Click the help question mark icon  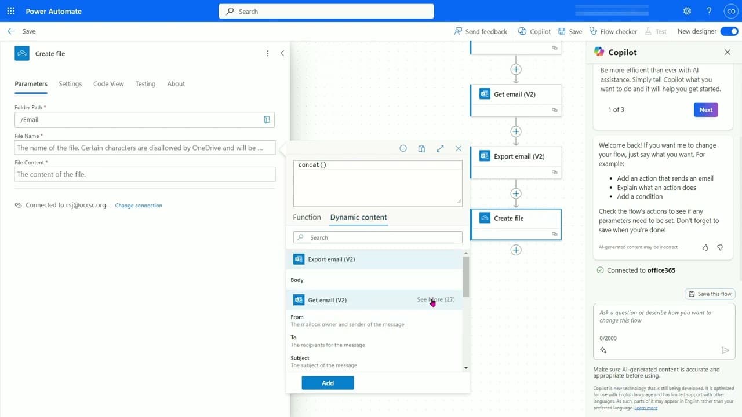pos(709,11)
